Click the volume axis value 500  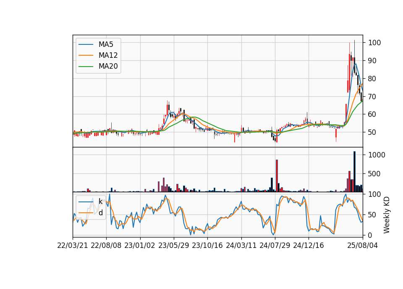[374, 173]
